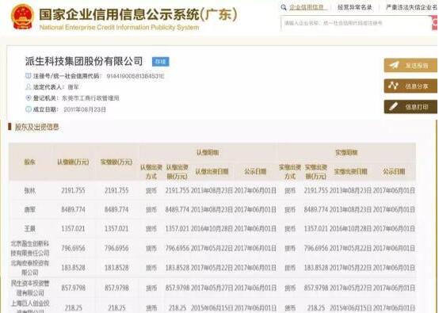This screenshot has width=439, height=313.
Task: Click the 信息分享 button
Action: pyautogui.click(x=410, y=86)
